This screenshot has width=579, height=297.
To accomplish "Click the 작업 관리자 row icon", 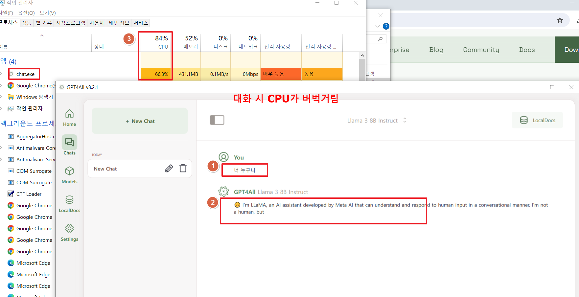I will click(x=11, y=108).
